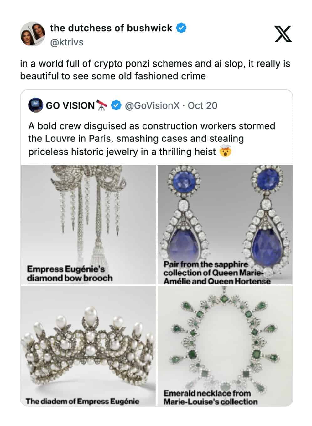Click the "The diadem of Empress Eugénie" caption
The width and height of the screenshot is (312, 426).
coord(82,401)
